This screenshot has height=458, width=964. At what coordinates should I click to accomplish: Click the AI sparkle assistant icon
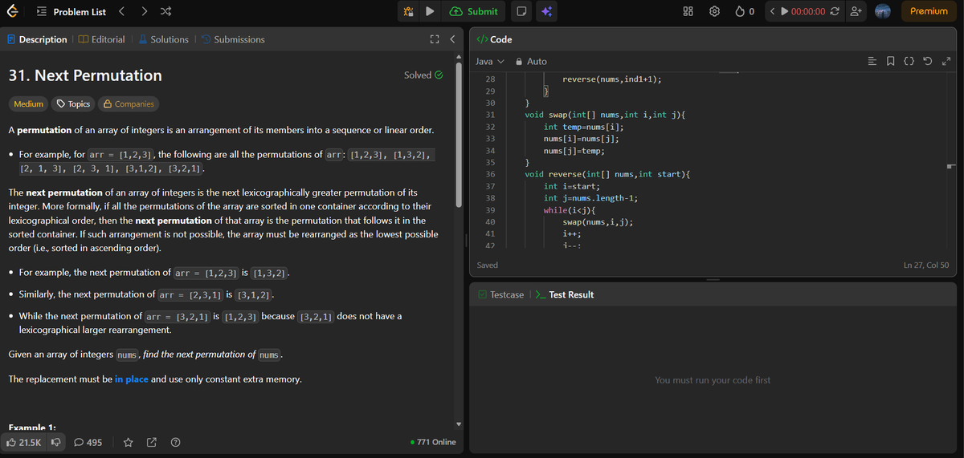click(546, 12)
